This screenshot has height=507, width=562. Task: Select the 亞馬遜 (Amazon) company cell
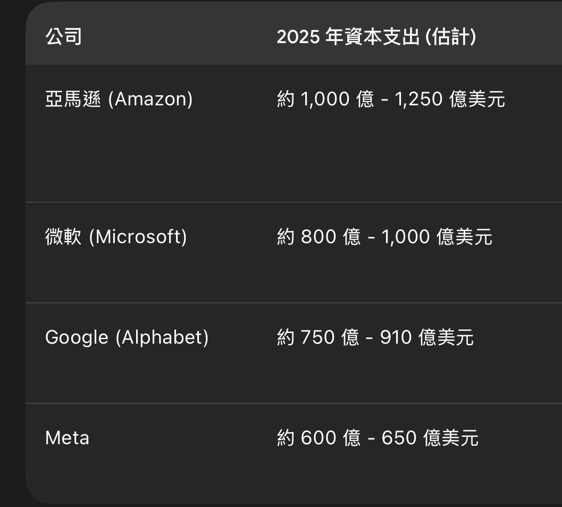coord(119,99)
